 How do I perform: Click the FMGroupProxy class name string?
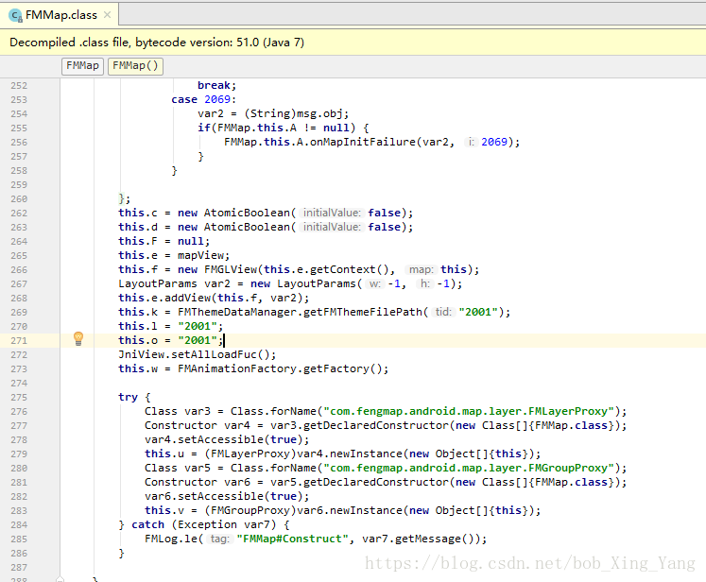click(469, 468)
